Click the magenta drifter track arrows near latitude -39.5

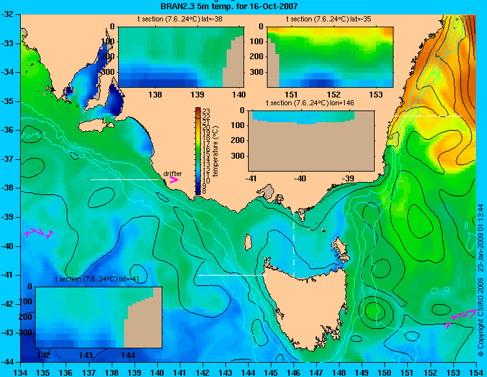[x=38, y=233]
